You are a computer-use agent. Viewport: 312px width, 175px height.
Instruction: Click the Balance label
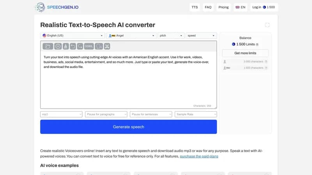tap(245, 38)
